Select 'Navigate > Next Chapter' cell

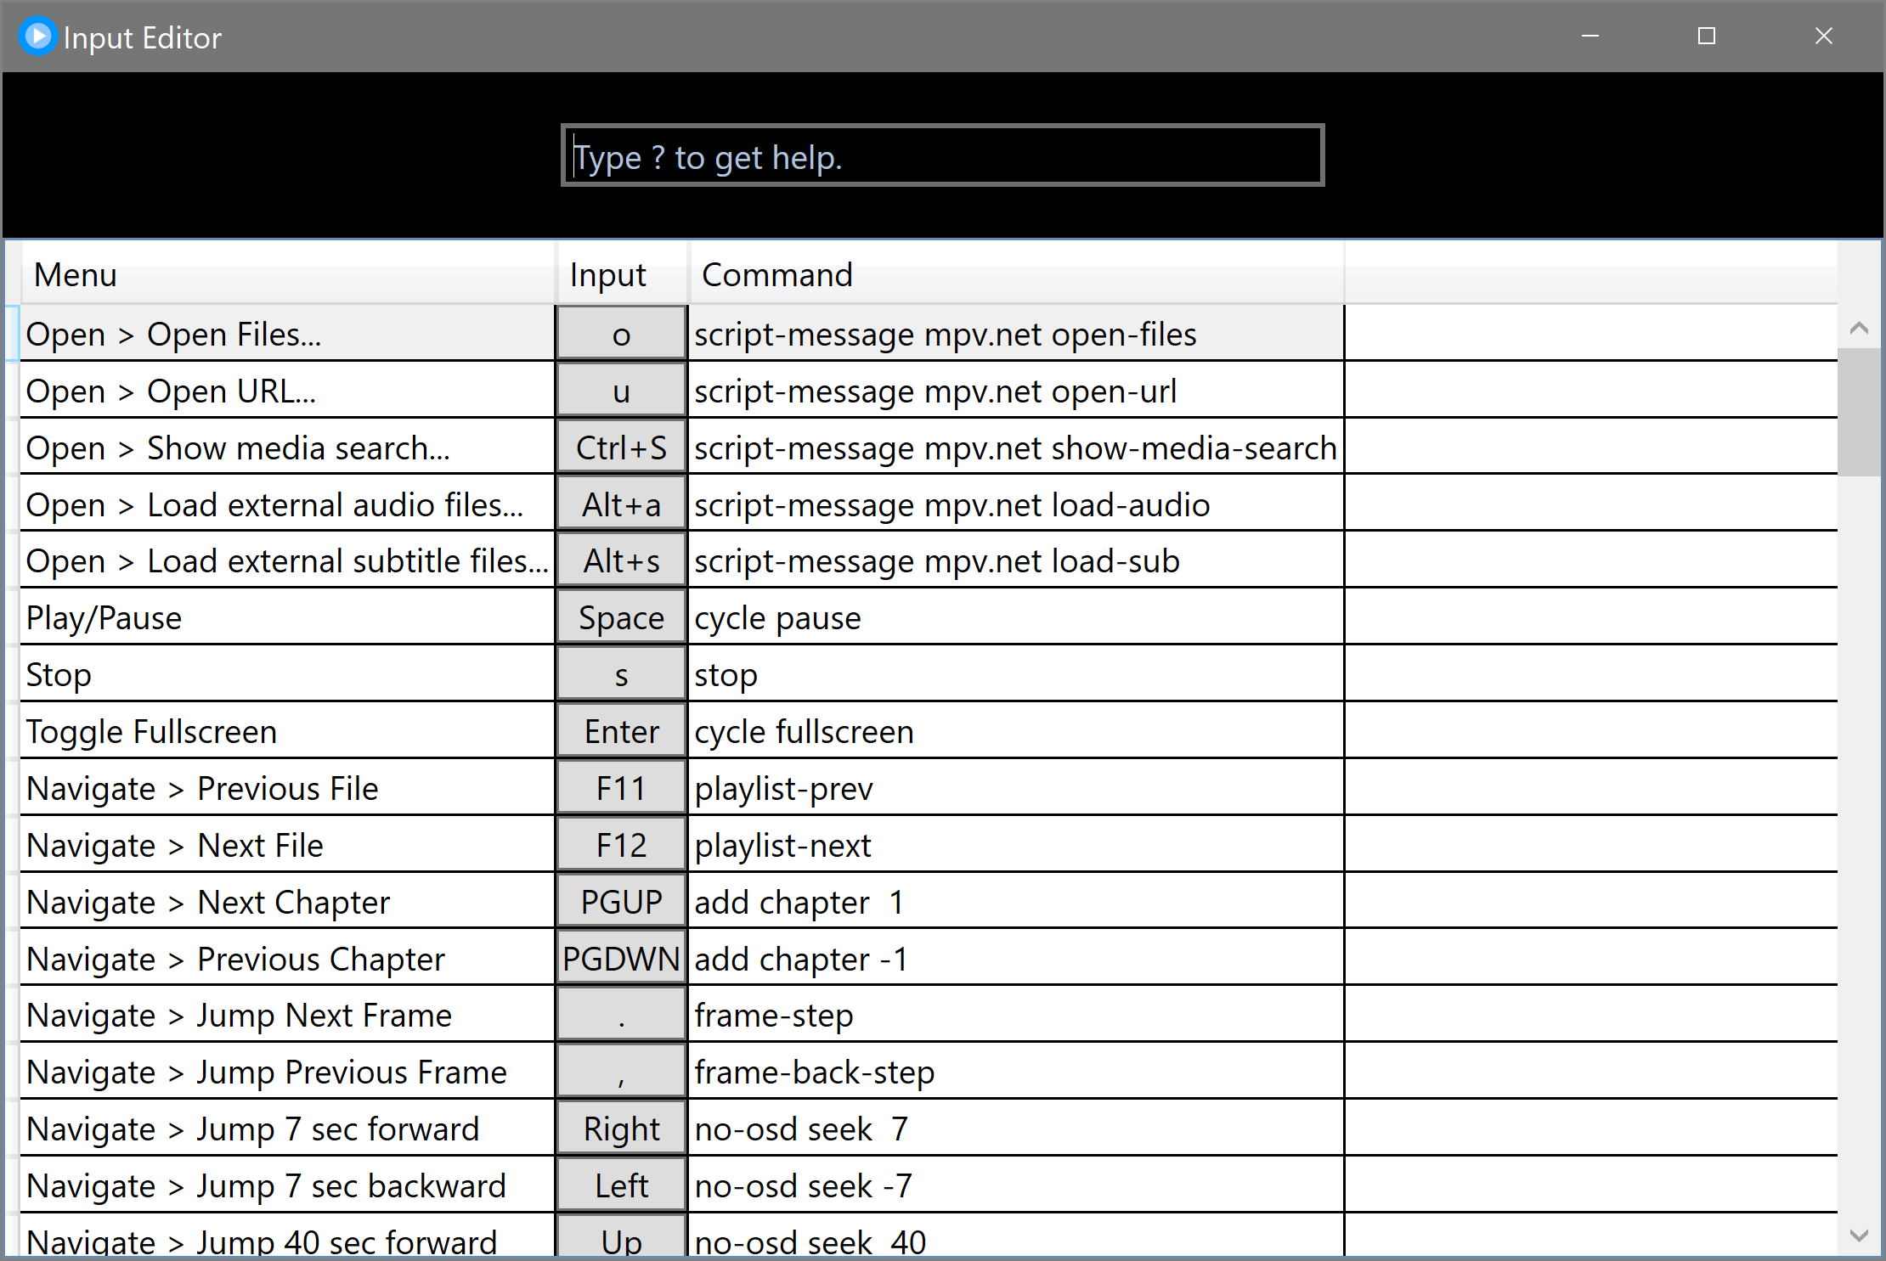(x=287, y=902)
